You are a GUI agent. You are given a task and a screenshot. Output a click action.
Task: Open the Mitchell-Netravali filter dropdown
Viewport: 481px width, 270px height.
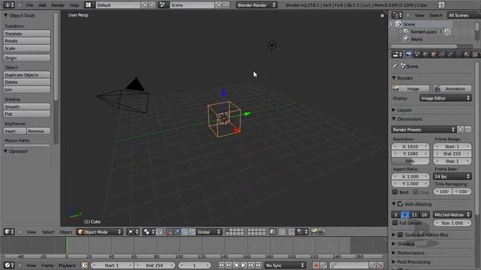[x=452, y=214]
